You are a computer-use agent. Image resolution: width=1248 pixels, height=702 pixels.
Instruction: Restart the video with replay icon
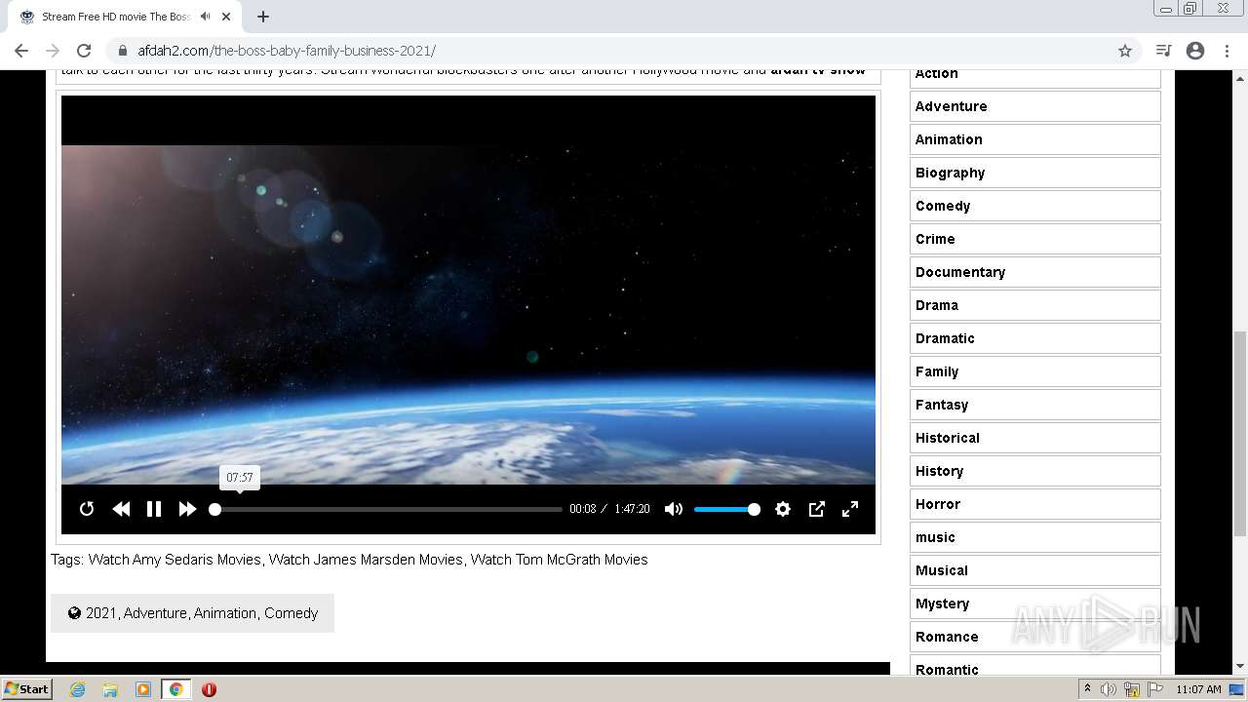[x=87, y=509]
